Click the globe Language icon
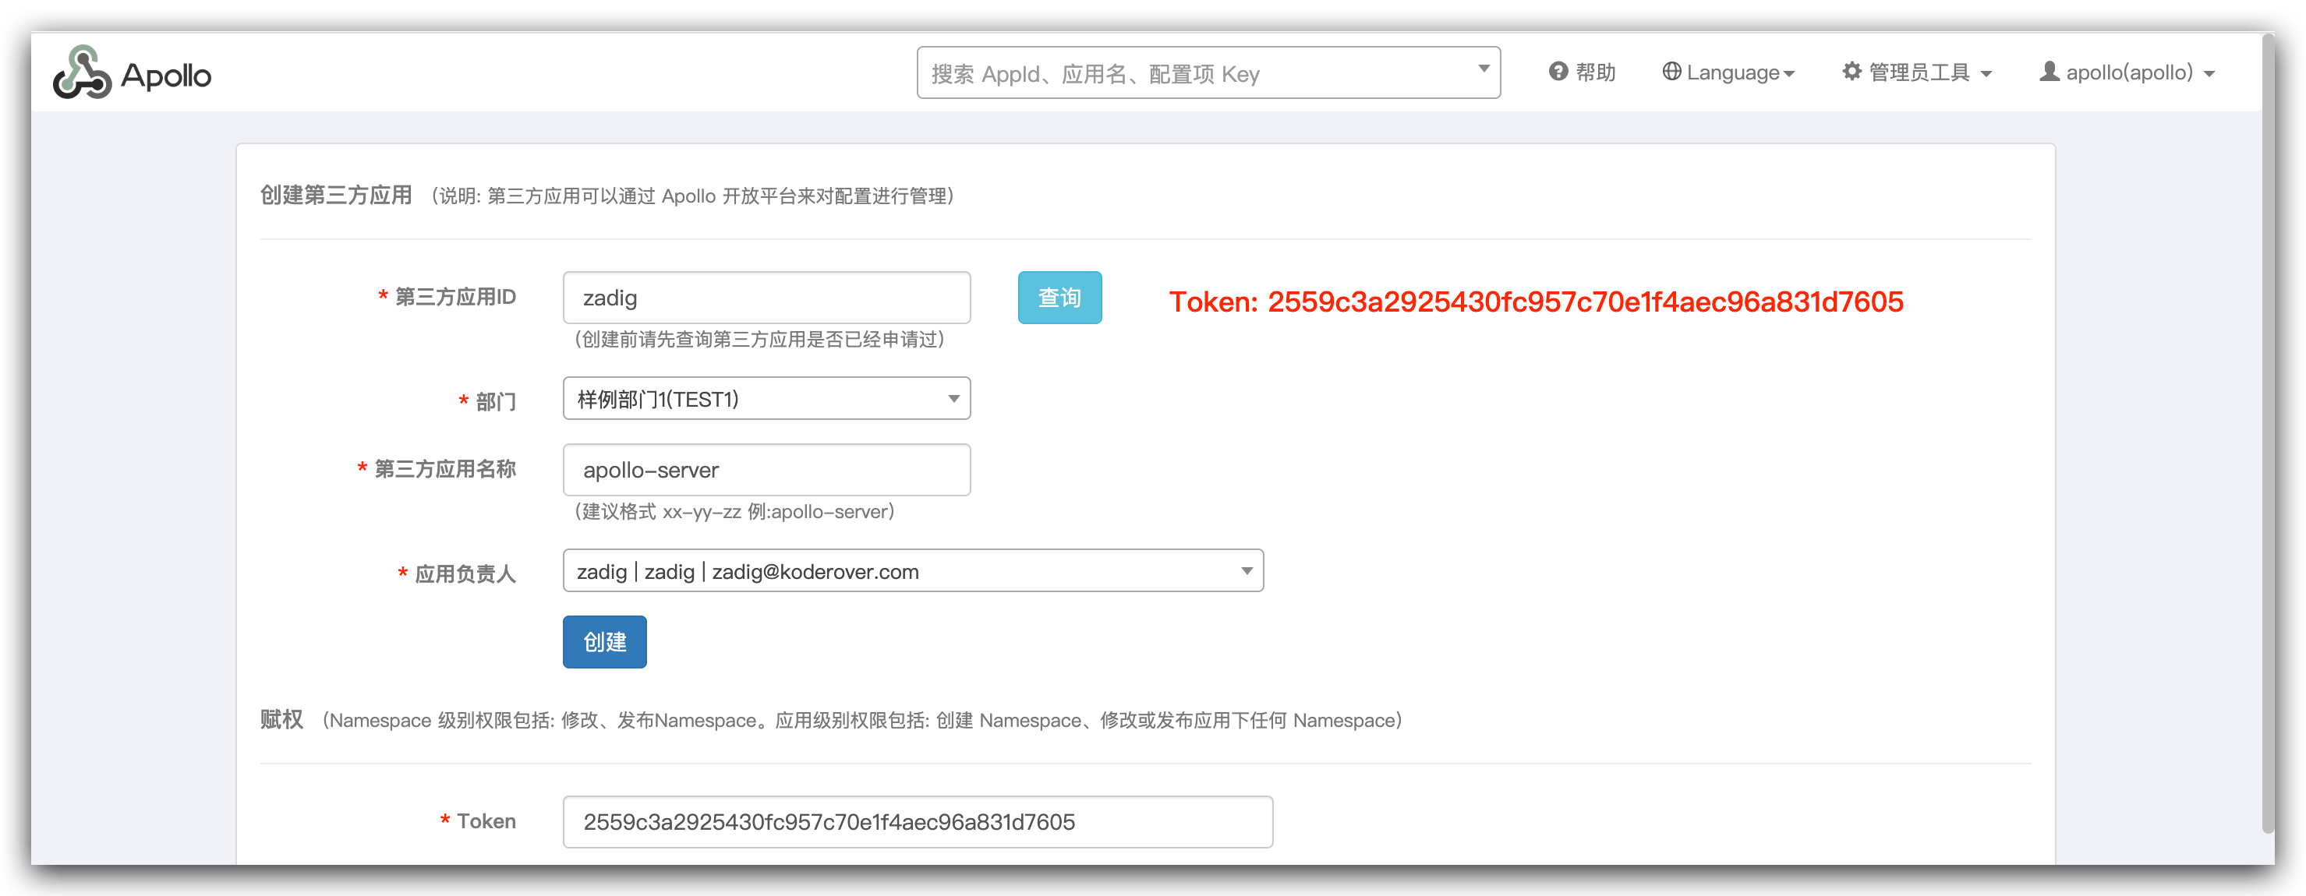This screenshot has width=2306, height=896. (x=1671, y=72)
